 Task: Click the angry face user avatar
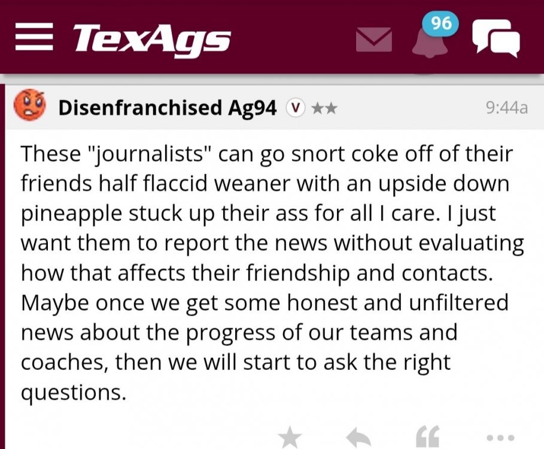pos(29,105)
